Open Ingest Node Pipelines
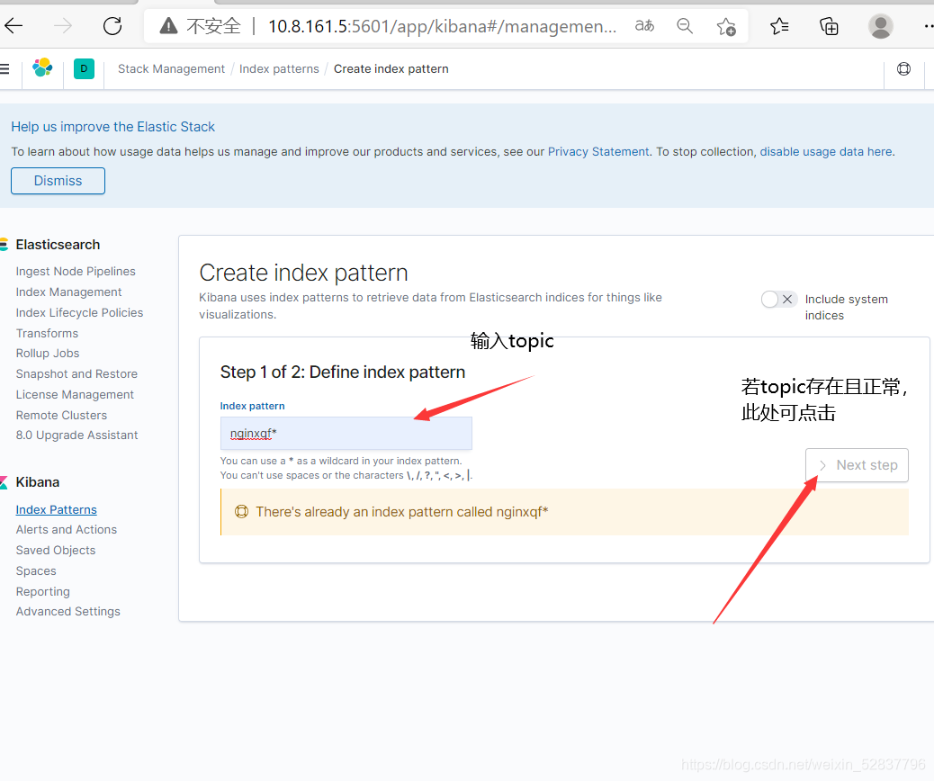 pyautogui.click(x=76, y=271)
